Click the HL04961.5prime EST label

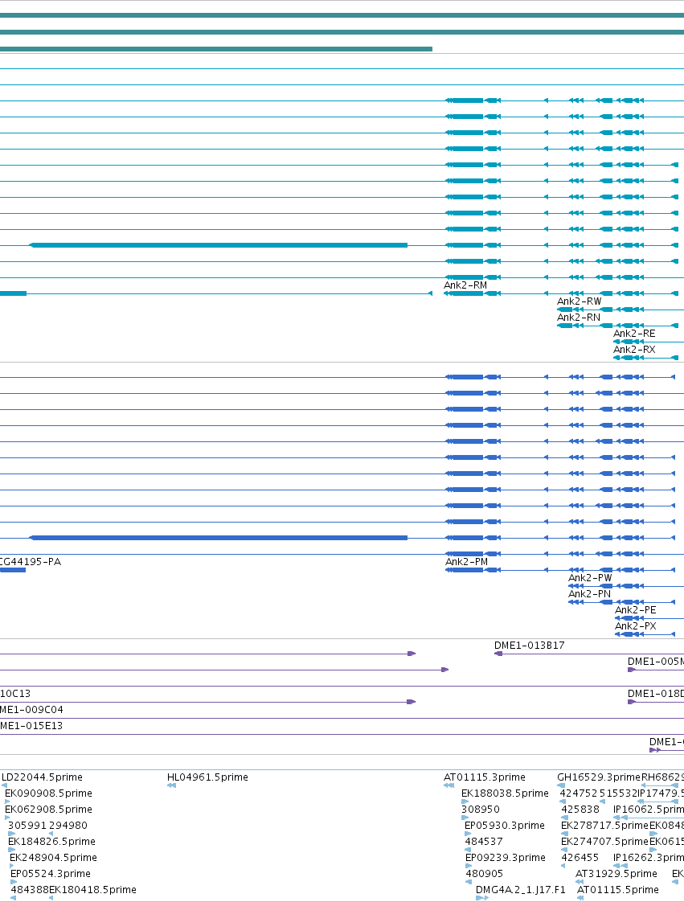207,777
